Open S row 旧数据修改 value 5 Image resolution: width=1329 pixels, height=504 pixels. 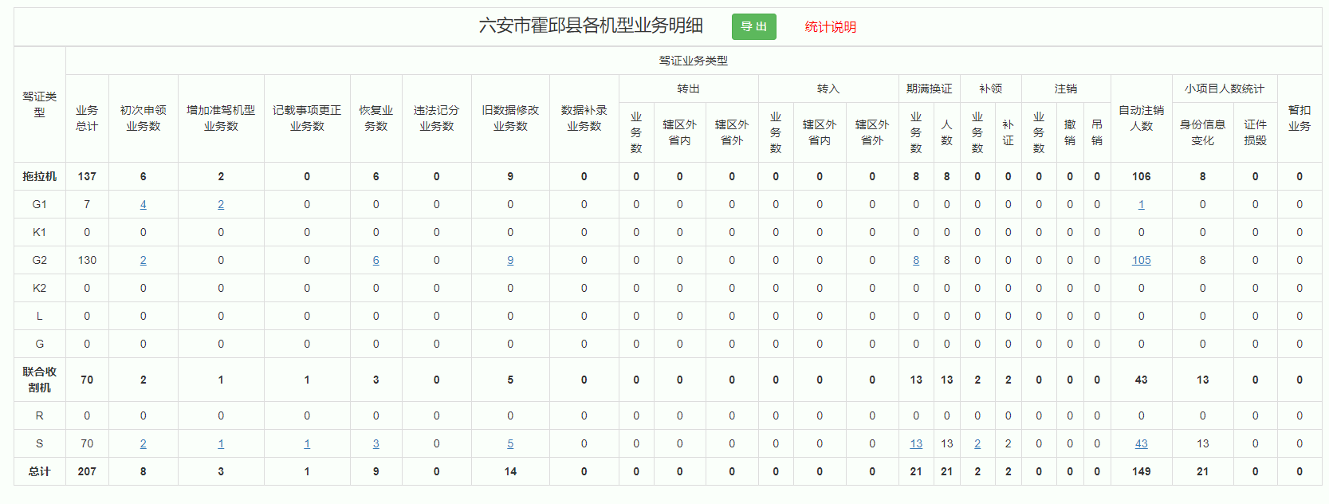point(510,444)
